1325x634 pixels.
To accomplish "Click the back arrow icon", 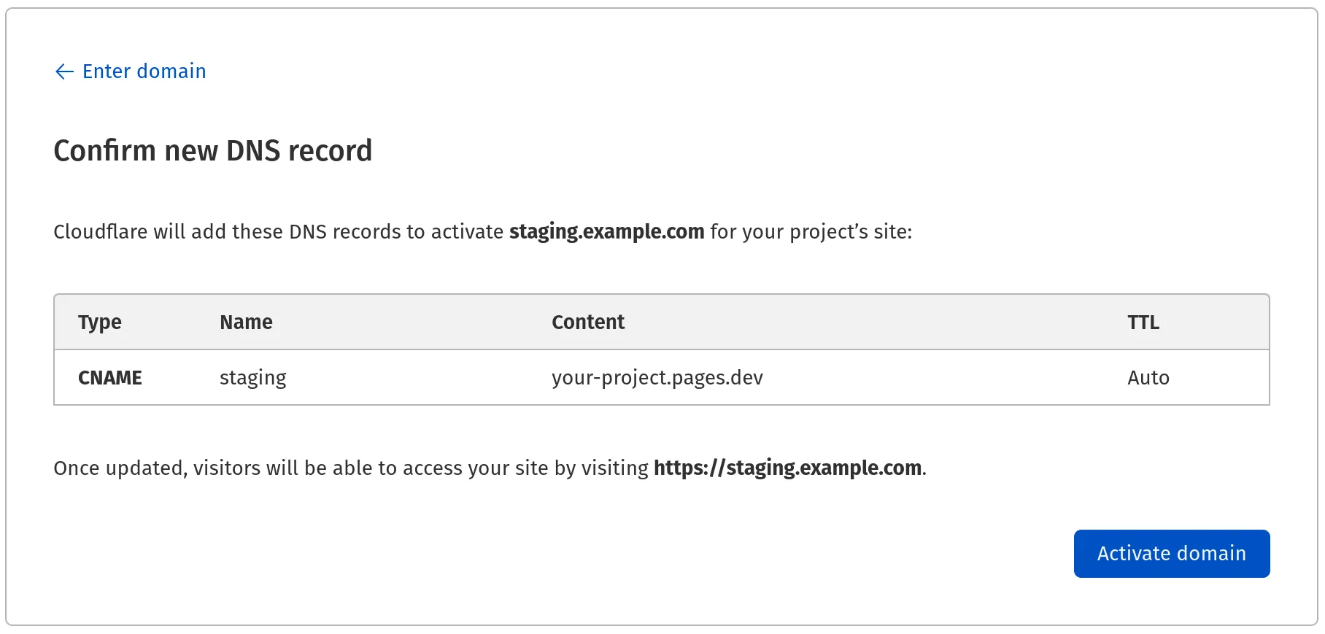I will click(x=64, y=71).
